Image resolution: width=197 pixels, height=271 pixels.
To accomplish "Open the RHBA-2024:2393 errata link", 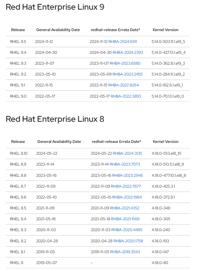I will (128, 53).
